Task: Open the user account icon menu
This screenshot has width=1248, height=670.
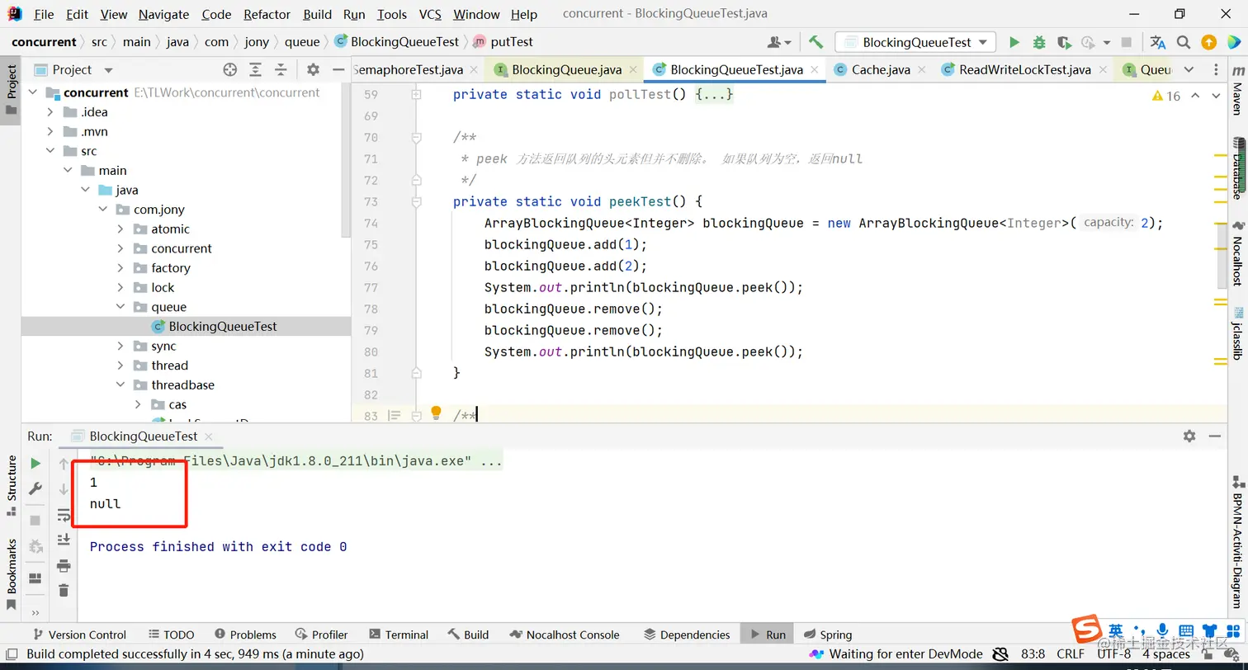Action: [x=778, y=42]
